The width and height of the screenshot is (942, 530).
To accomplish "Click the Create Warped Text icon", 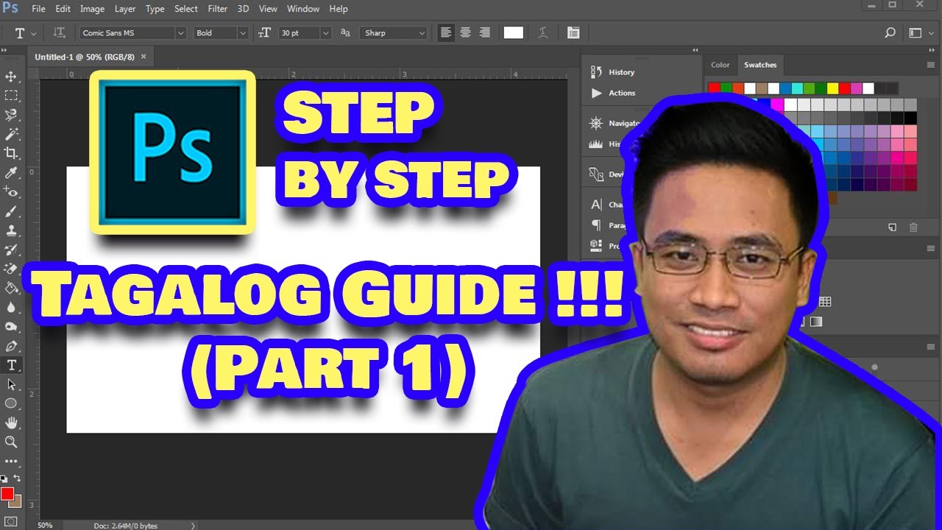I will [543, 32].
